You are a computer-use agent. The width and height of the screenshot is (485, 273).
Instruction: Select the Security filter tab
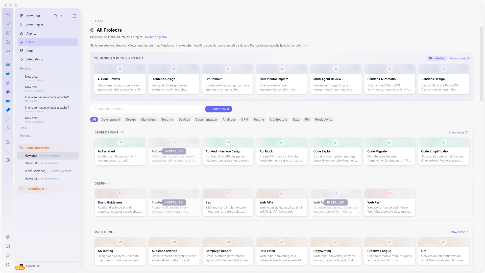coord(167,120)
